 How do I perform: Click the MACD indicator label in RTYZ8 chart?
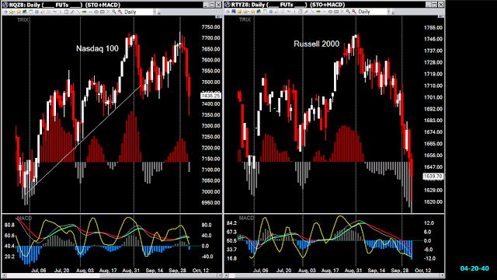pos(246,218)
